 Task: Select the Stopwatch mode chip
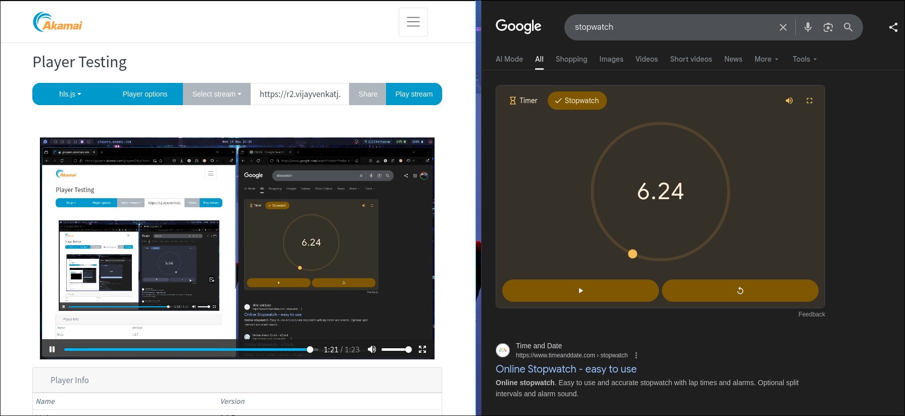click(577, 101)
